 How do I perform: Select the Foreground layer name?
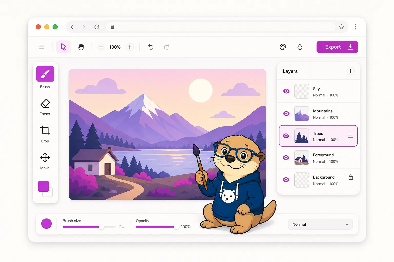323,155
